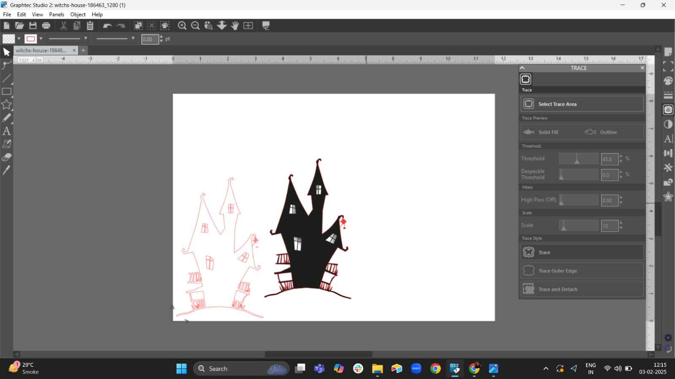This screenshot has height=379, width=675.
Task: Open the Object menu
Action: click(x=78, y=14)
